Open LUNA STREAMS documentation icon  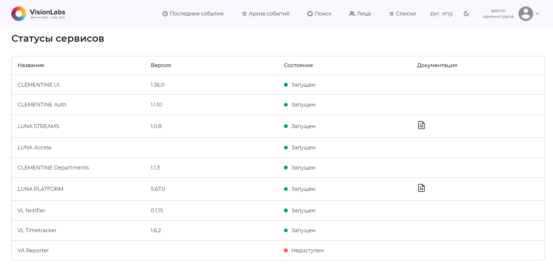tap(421, 125)
